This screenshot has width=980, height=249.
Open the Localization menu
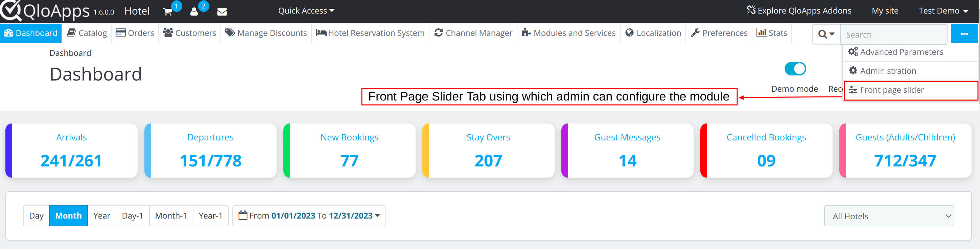coord(653,33)
